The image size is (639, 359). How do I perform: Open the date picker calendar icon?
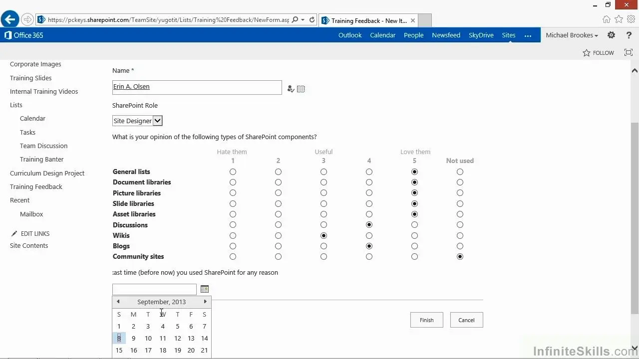click(205, 289)
